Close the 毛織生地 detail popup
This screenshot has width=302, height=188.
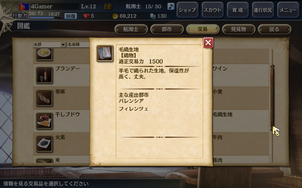(208, 43)
